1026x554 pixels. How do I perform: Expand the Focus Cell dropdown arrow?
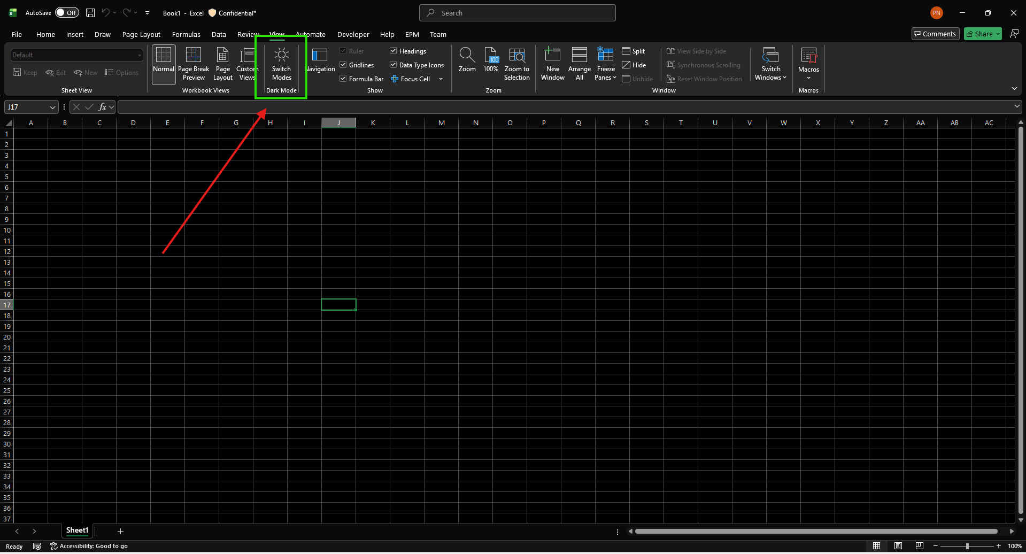click(x=441, y=79)
